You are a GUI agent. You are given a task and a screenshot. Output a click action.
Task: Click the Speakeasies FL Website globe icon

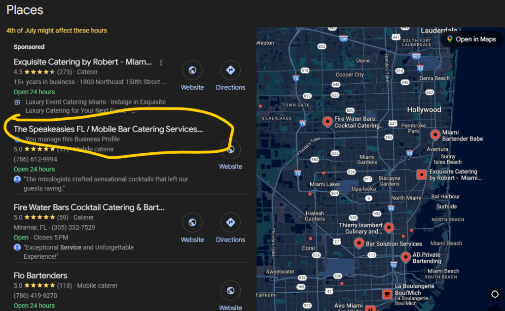click(x=231, y=149)
